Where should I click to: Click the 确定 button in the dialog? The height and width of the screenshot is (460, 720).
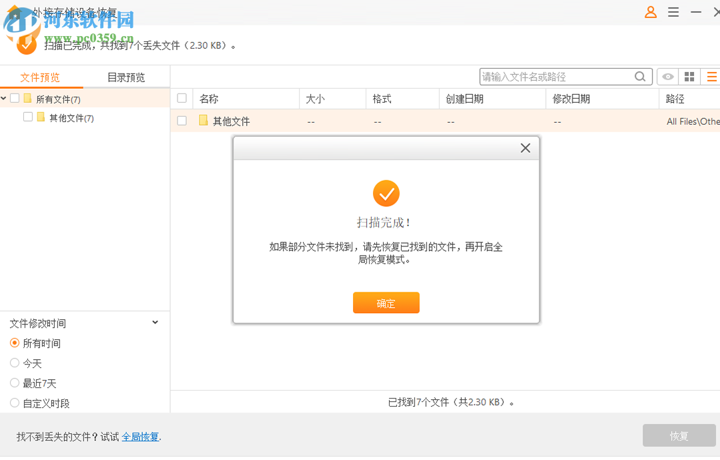click(386, 302)
